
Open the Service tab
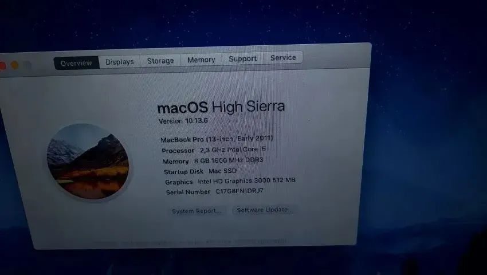tap(283, 57)
